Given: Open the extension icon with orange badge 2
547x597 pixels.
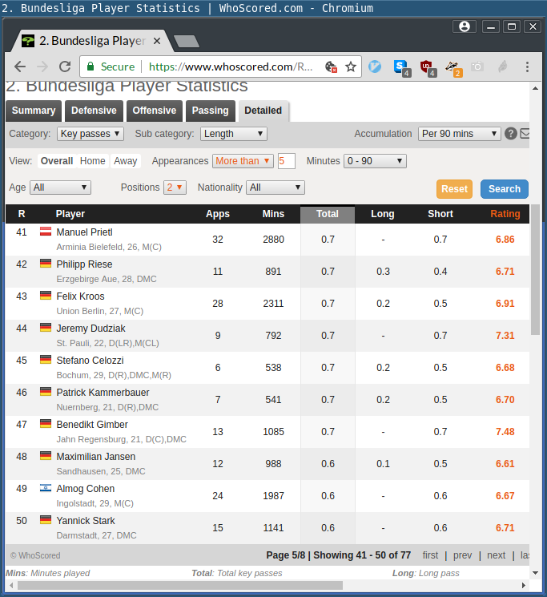Looking at the screenshot, I should tap(453, 68).
